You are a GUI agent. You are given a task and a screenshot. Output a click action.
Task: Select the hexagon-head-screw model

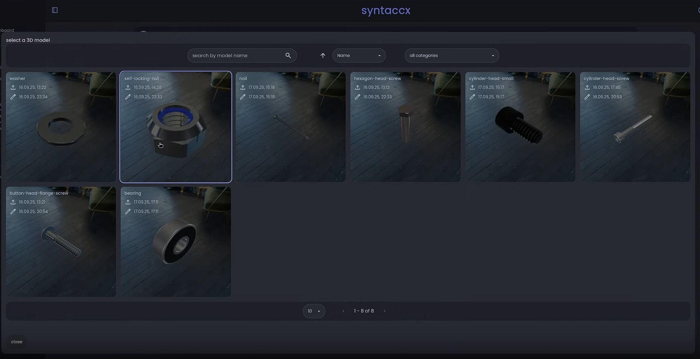[405, 127]
